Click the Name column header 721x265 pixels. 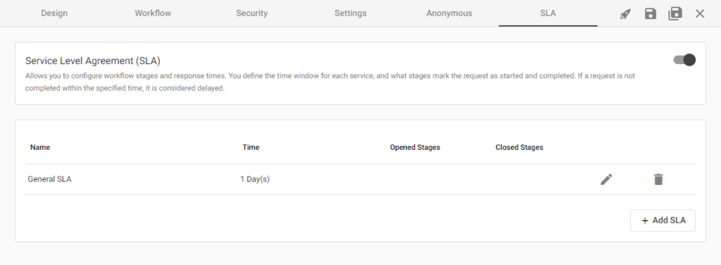click(40, 148)
